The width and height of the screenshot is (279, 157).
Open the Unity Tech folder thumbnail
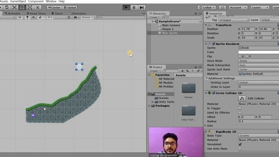[x=189, y=110]
